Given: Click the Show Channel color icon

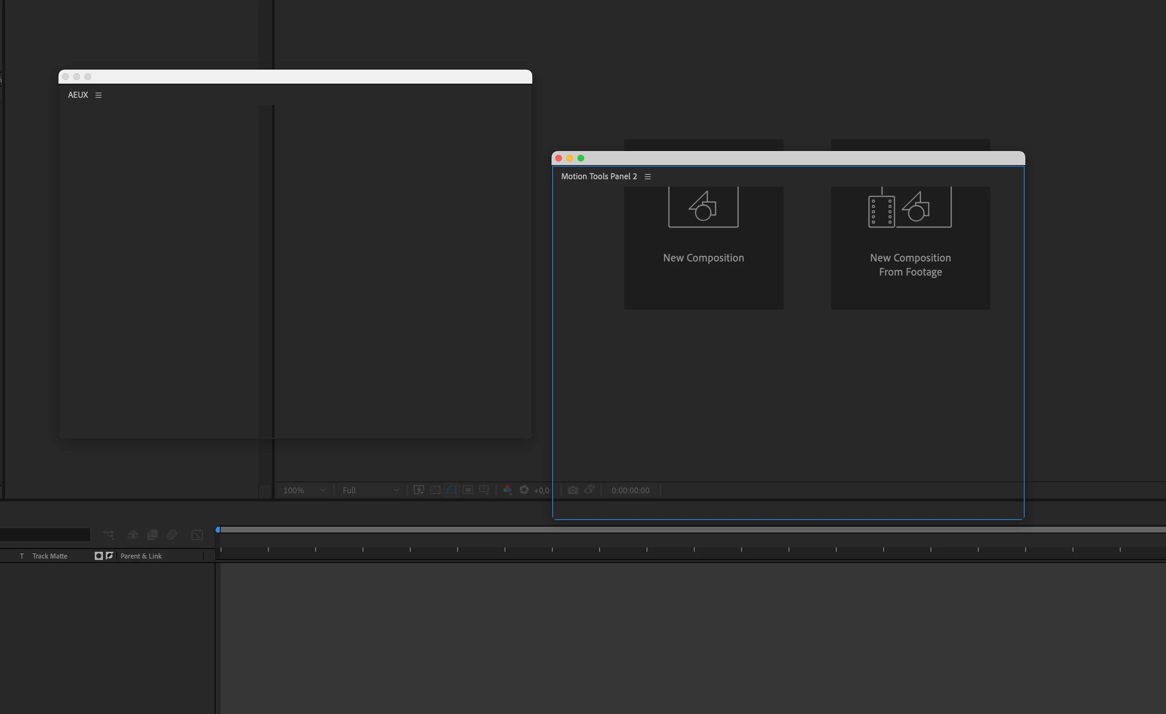Looking at the screenshot, I should coord(507,490).
